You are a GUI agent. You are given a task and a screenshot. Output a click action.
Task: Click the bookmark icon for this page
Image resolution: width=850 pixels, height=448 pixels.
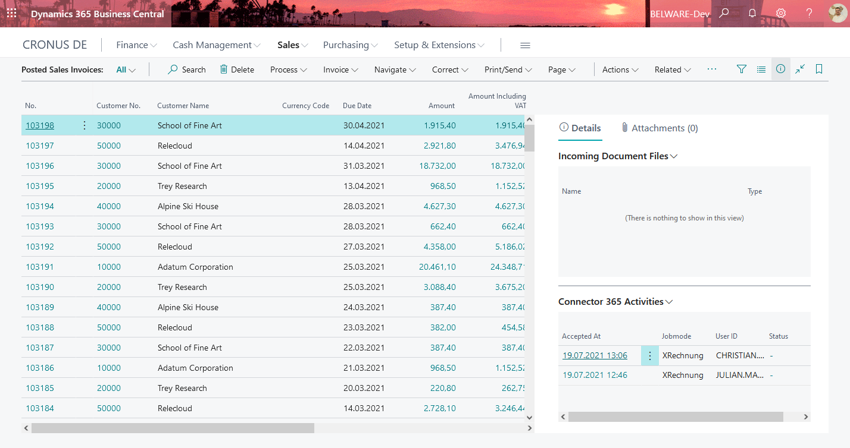[x=819, y=70]
